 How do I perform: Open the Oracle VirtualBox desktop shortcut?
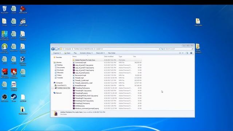(x=23, y=60)
